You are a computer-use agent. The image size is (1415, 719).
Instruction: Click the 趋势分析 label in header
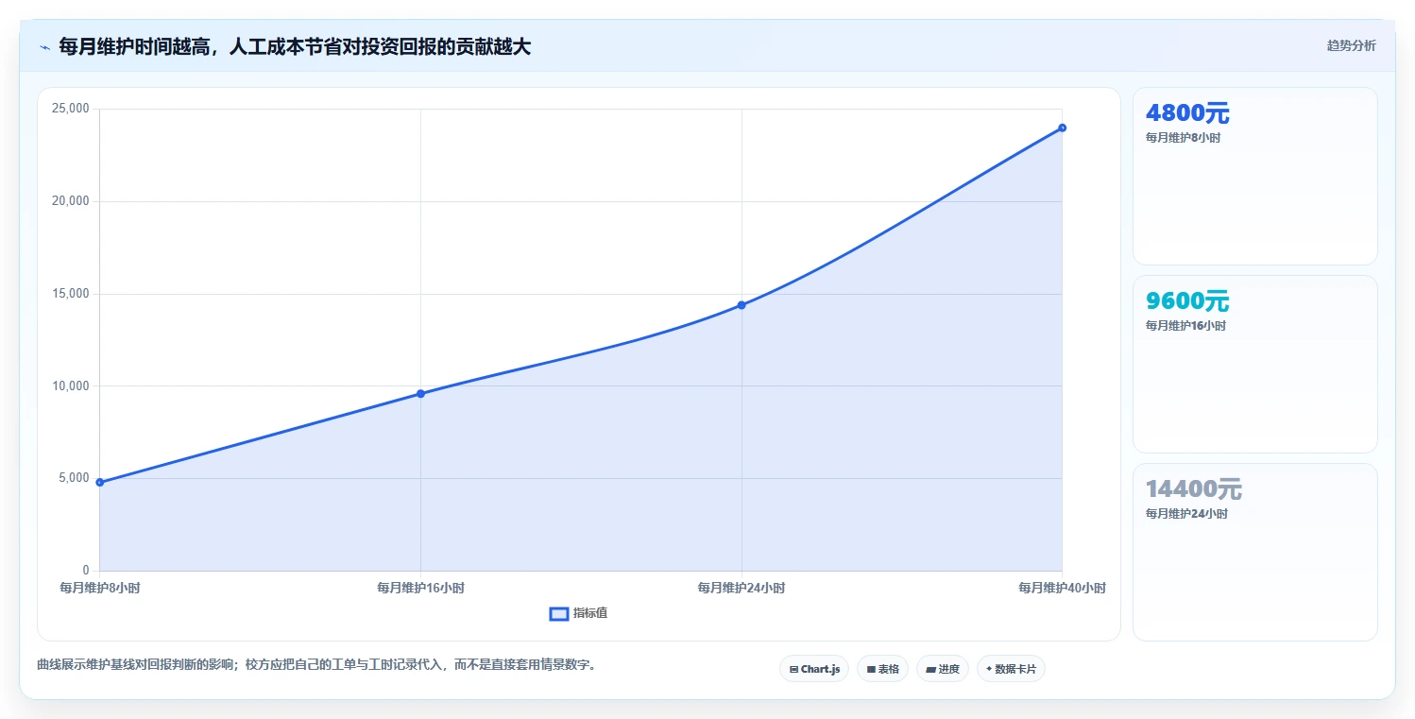1351,45
